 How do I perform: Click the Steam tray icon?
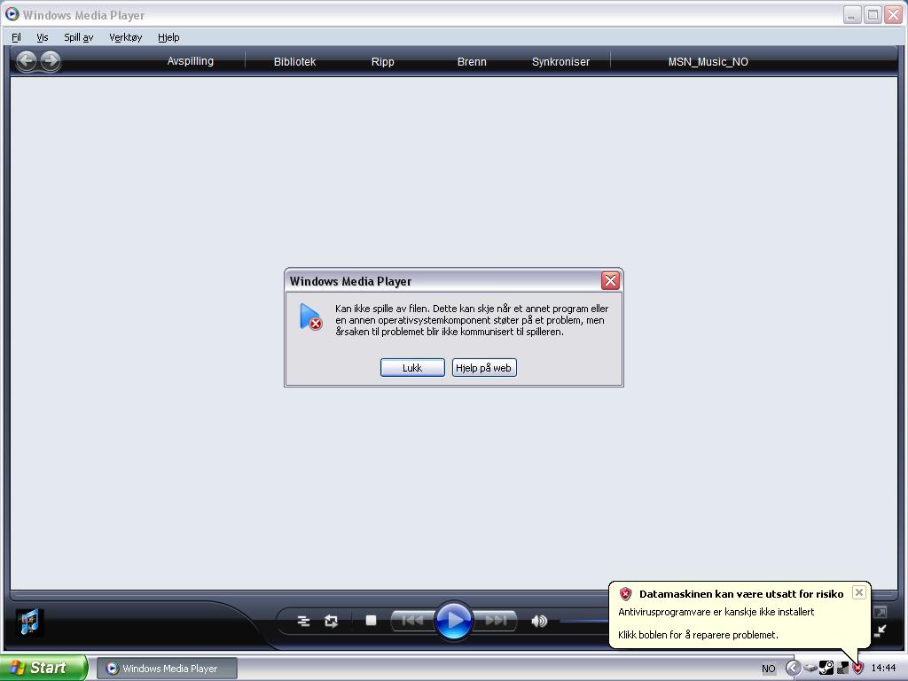click(x=826, y=669)
